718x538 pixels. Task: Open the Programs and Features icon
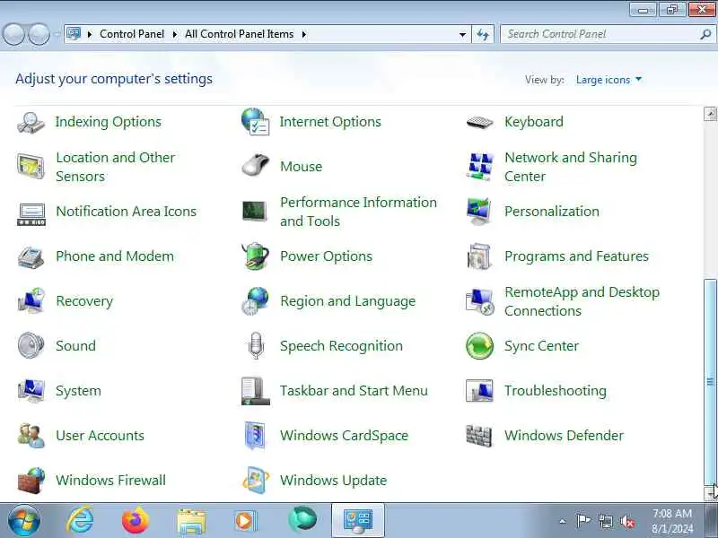pos(479,256)
